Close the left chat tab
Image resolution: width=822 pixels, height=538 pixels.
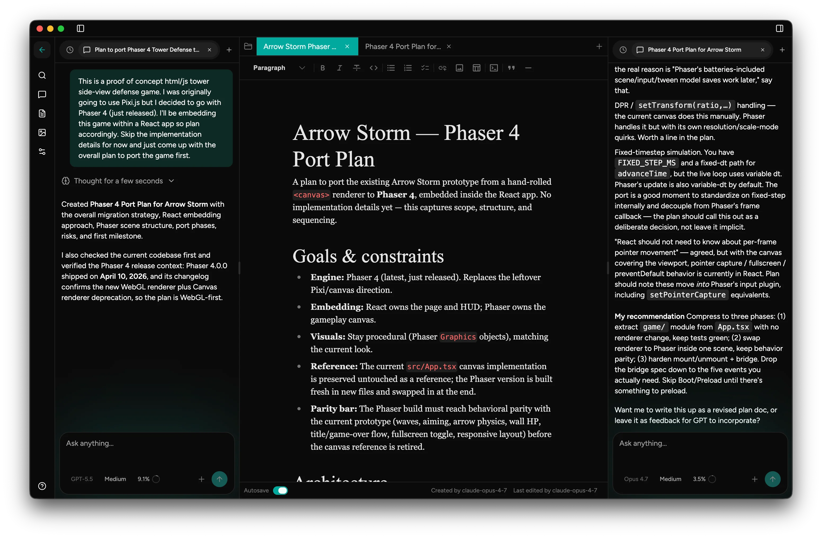coord(209,50)
